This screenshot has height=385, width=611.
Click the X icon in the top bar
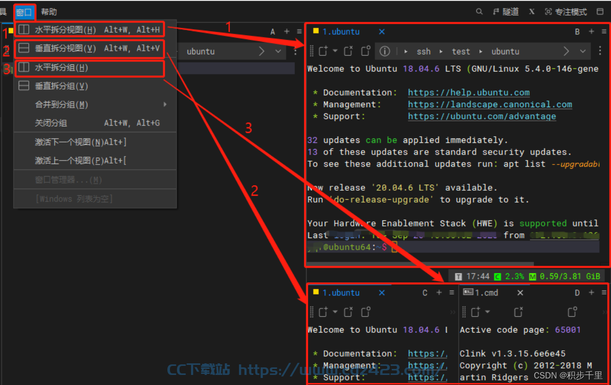pos(532,12)
